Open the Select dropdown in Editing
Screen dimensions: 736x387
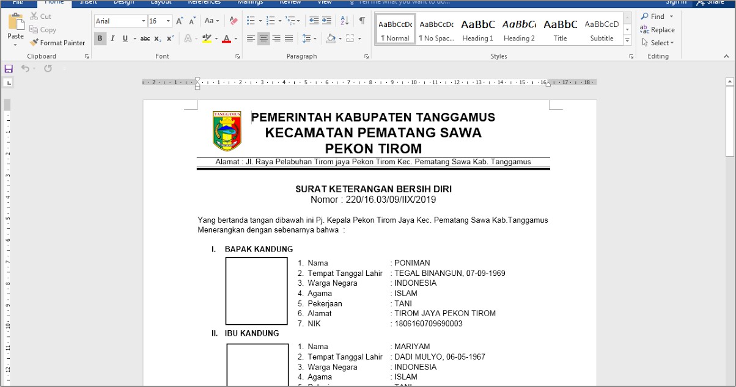[x=658, y=43]
